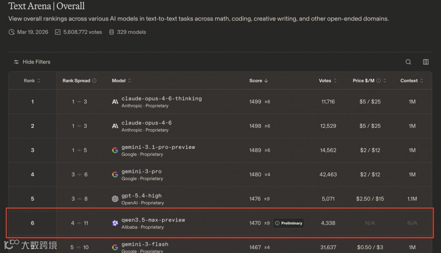The height and width of the screenshot is (253, 441).
Task: Sort by the Model column header
Action: click(122, 81)
